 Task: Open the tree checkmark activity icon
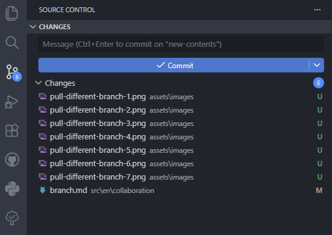point(12,218)
